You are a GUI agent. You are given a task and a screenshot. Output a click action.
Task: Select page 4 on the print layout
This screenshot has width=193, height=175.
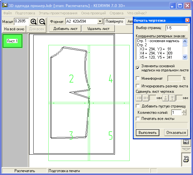click(110, 79)
